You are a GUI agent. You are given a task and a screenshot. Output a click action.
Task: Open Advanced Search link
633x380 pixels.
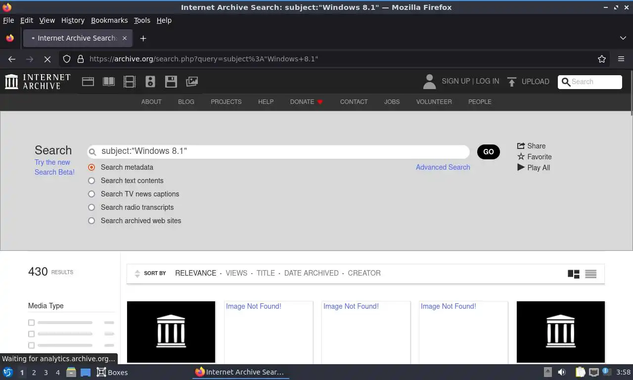(443, 167)
